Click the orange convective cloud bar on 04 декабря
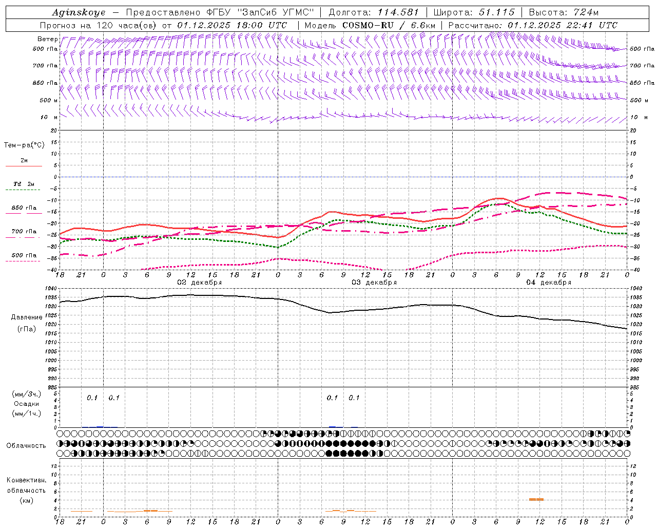 point(536,499)
